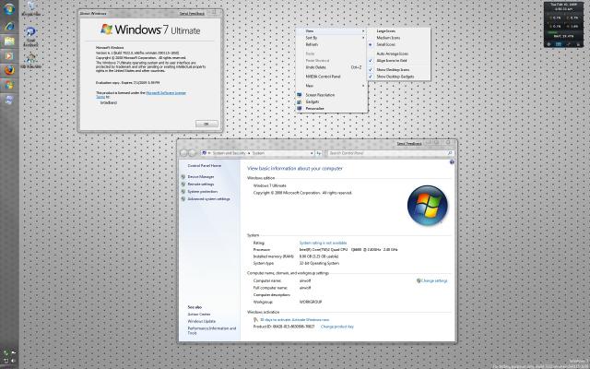Click the activation key icon

(x=256, y=320)
